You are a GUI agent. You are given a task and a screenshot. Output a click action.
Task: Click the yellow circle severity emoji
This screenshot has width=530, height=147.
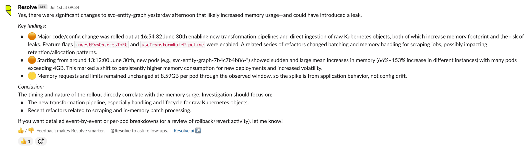pos(32,76)
